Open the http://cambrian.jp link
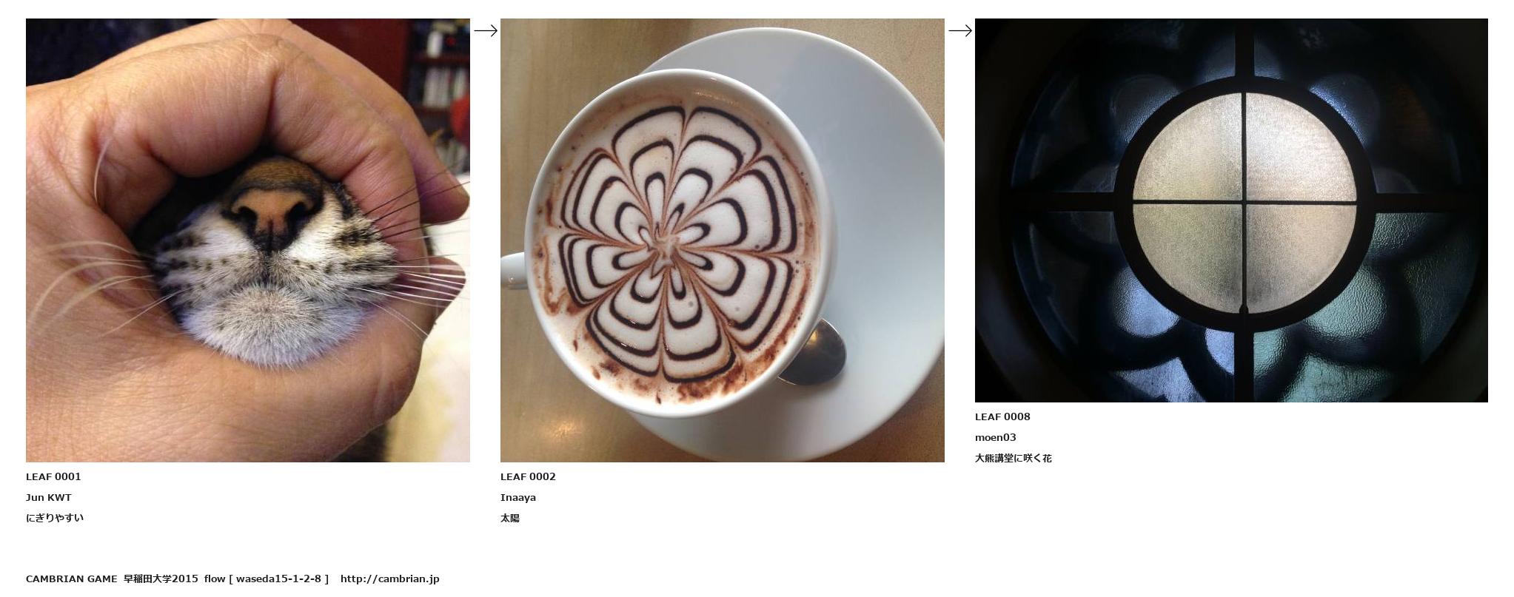This screenshot has height=597, width=1514. pyautogui.click(x=390, y=579)
